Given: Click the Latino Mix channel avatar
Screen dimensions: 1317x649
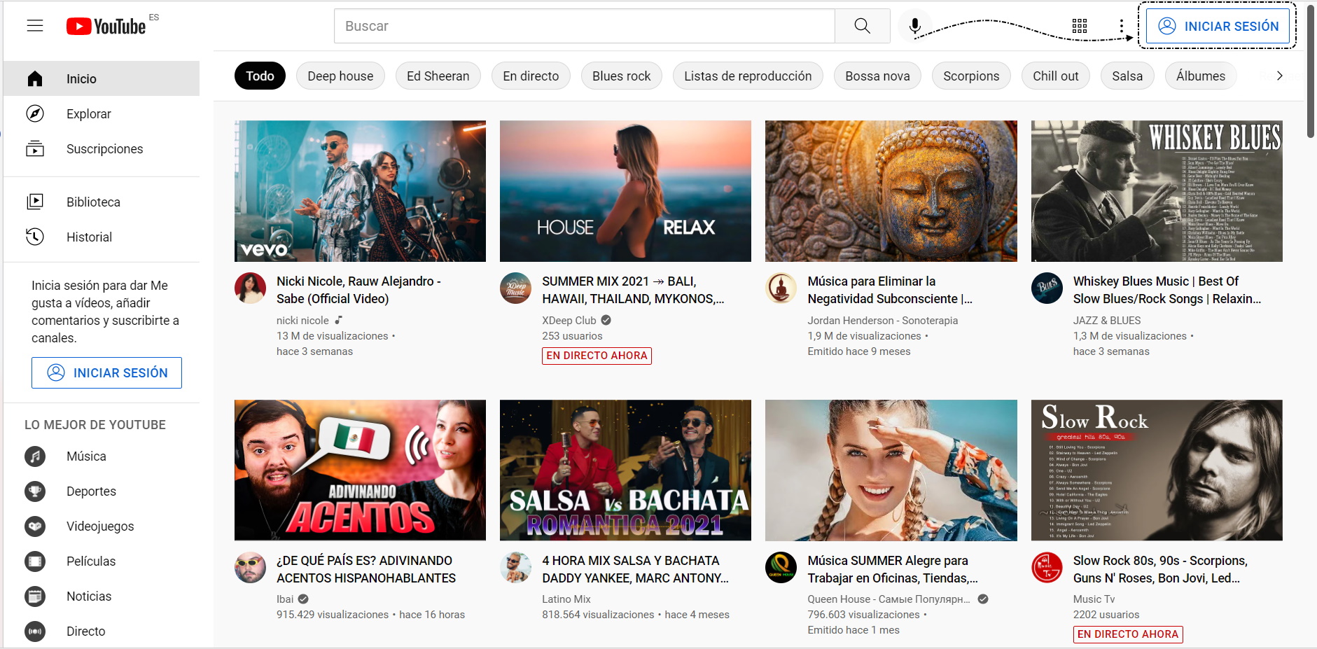Looking at the screenshot, I should click(515, 567).
